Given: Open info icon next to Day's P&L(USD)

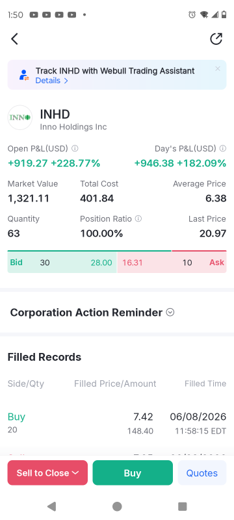Looking at the screenshot, I should 223,148.
